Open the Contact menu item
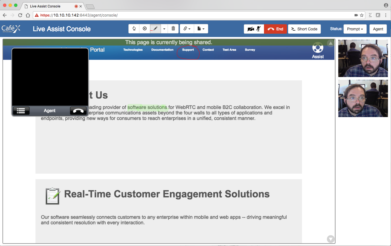391x246 pixels. tap(208, 50)
